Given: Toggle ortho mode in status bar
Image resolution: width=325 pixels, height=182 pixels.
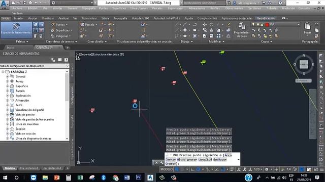Looking at the screenshot, I should pyautogui.click(x=192, y=169).
